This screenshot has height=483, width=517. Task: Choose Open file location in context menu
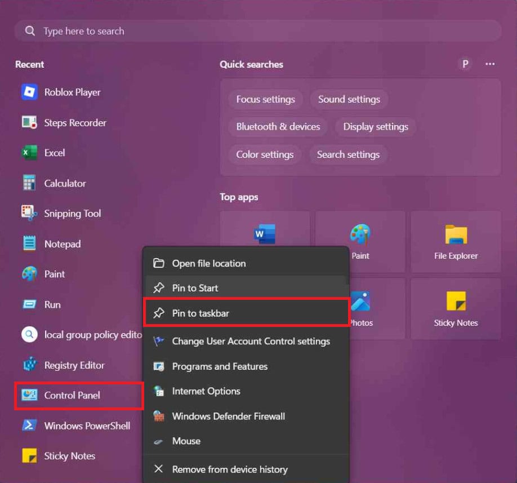pos(247,263)
